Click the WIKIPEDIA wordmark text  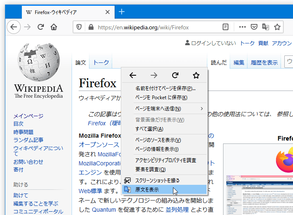coord(38,88)
